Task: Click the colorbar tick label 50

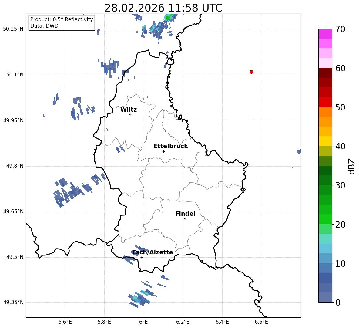Action: (340, 107)
